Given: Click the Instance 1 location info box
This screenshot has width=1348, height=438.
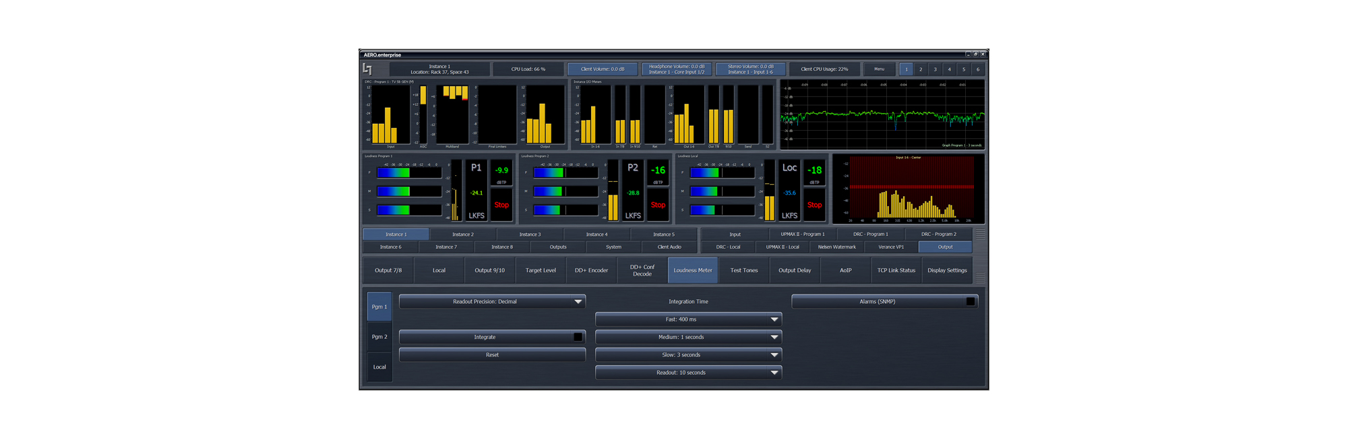Looking at the screenshot, I should click(x=439, y=69).
